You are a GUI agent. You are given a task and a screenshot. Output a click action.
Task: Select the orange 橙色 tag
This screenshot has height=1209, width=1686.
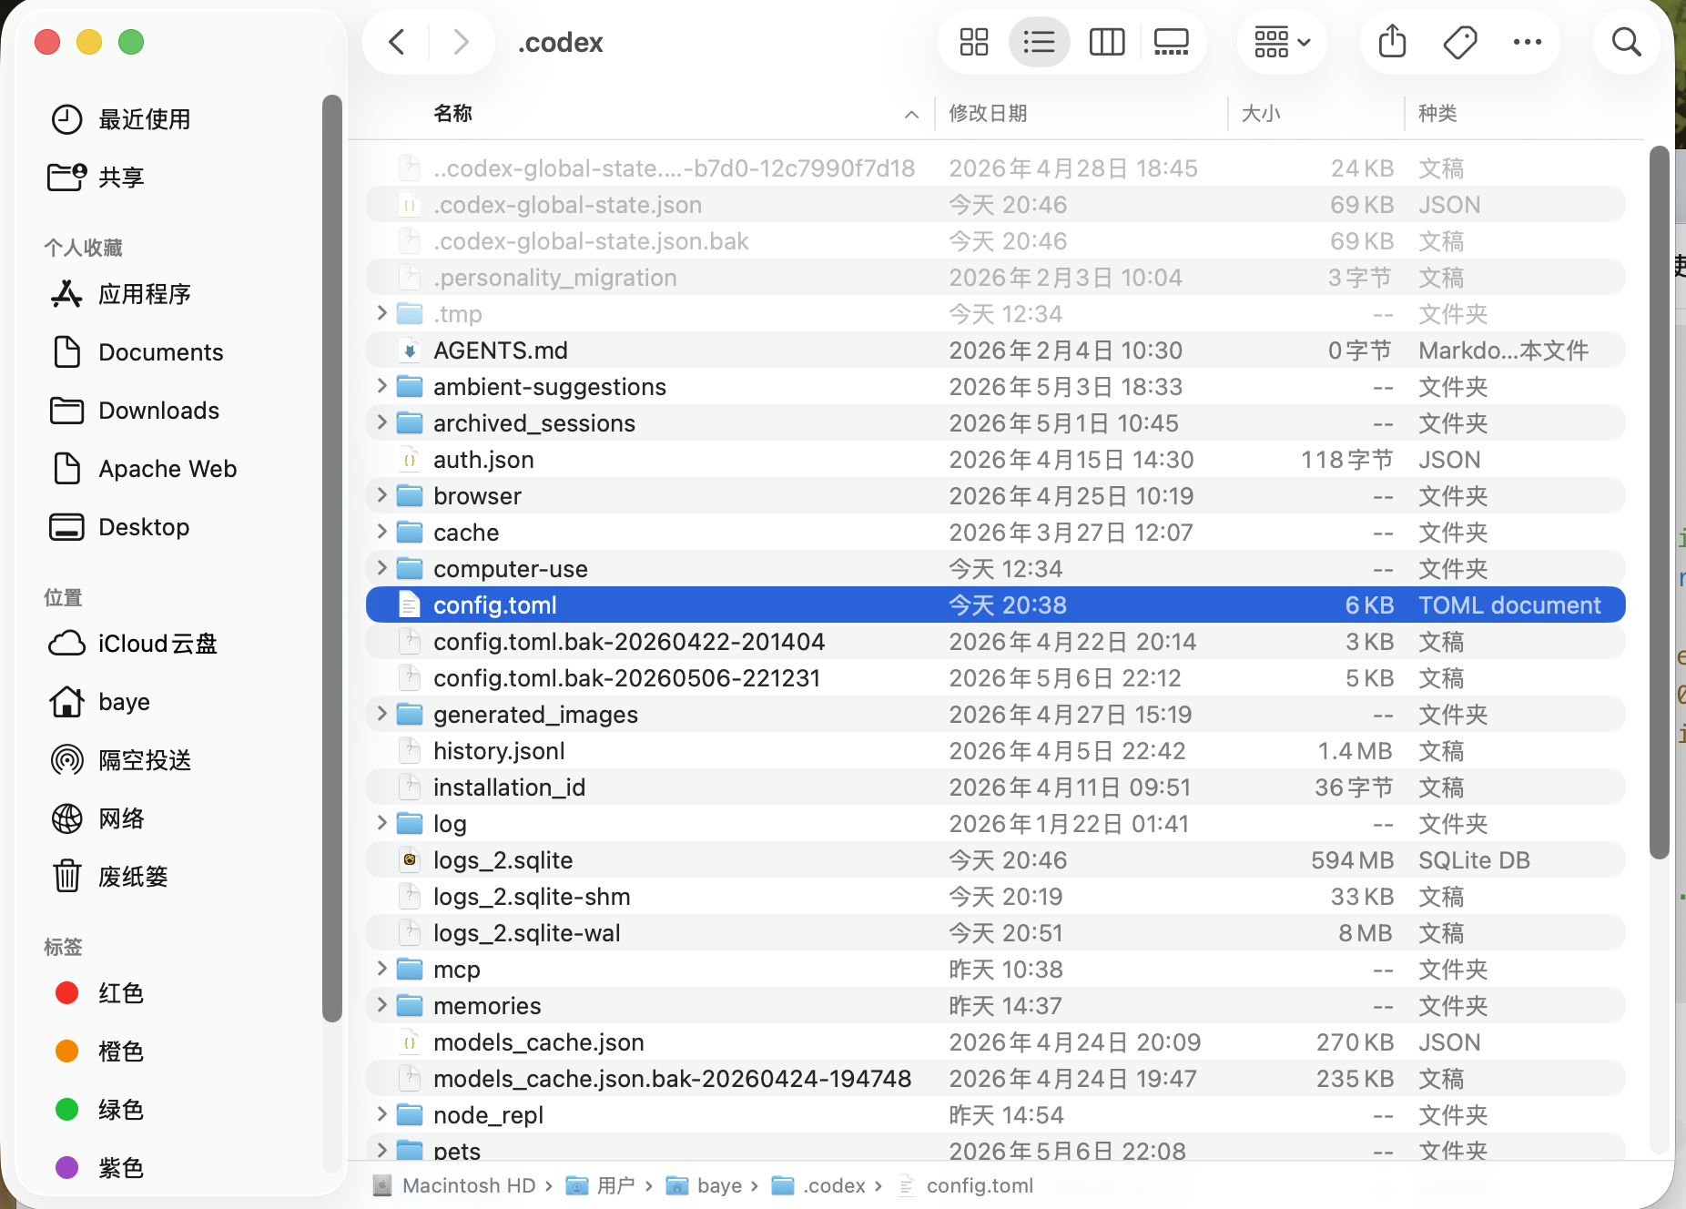(98, 1052)
